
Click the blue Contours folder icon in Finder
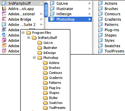coord(101,14)
